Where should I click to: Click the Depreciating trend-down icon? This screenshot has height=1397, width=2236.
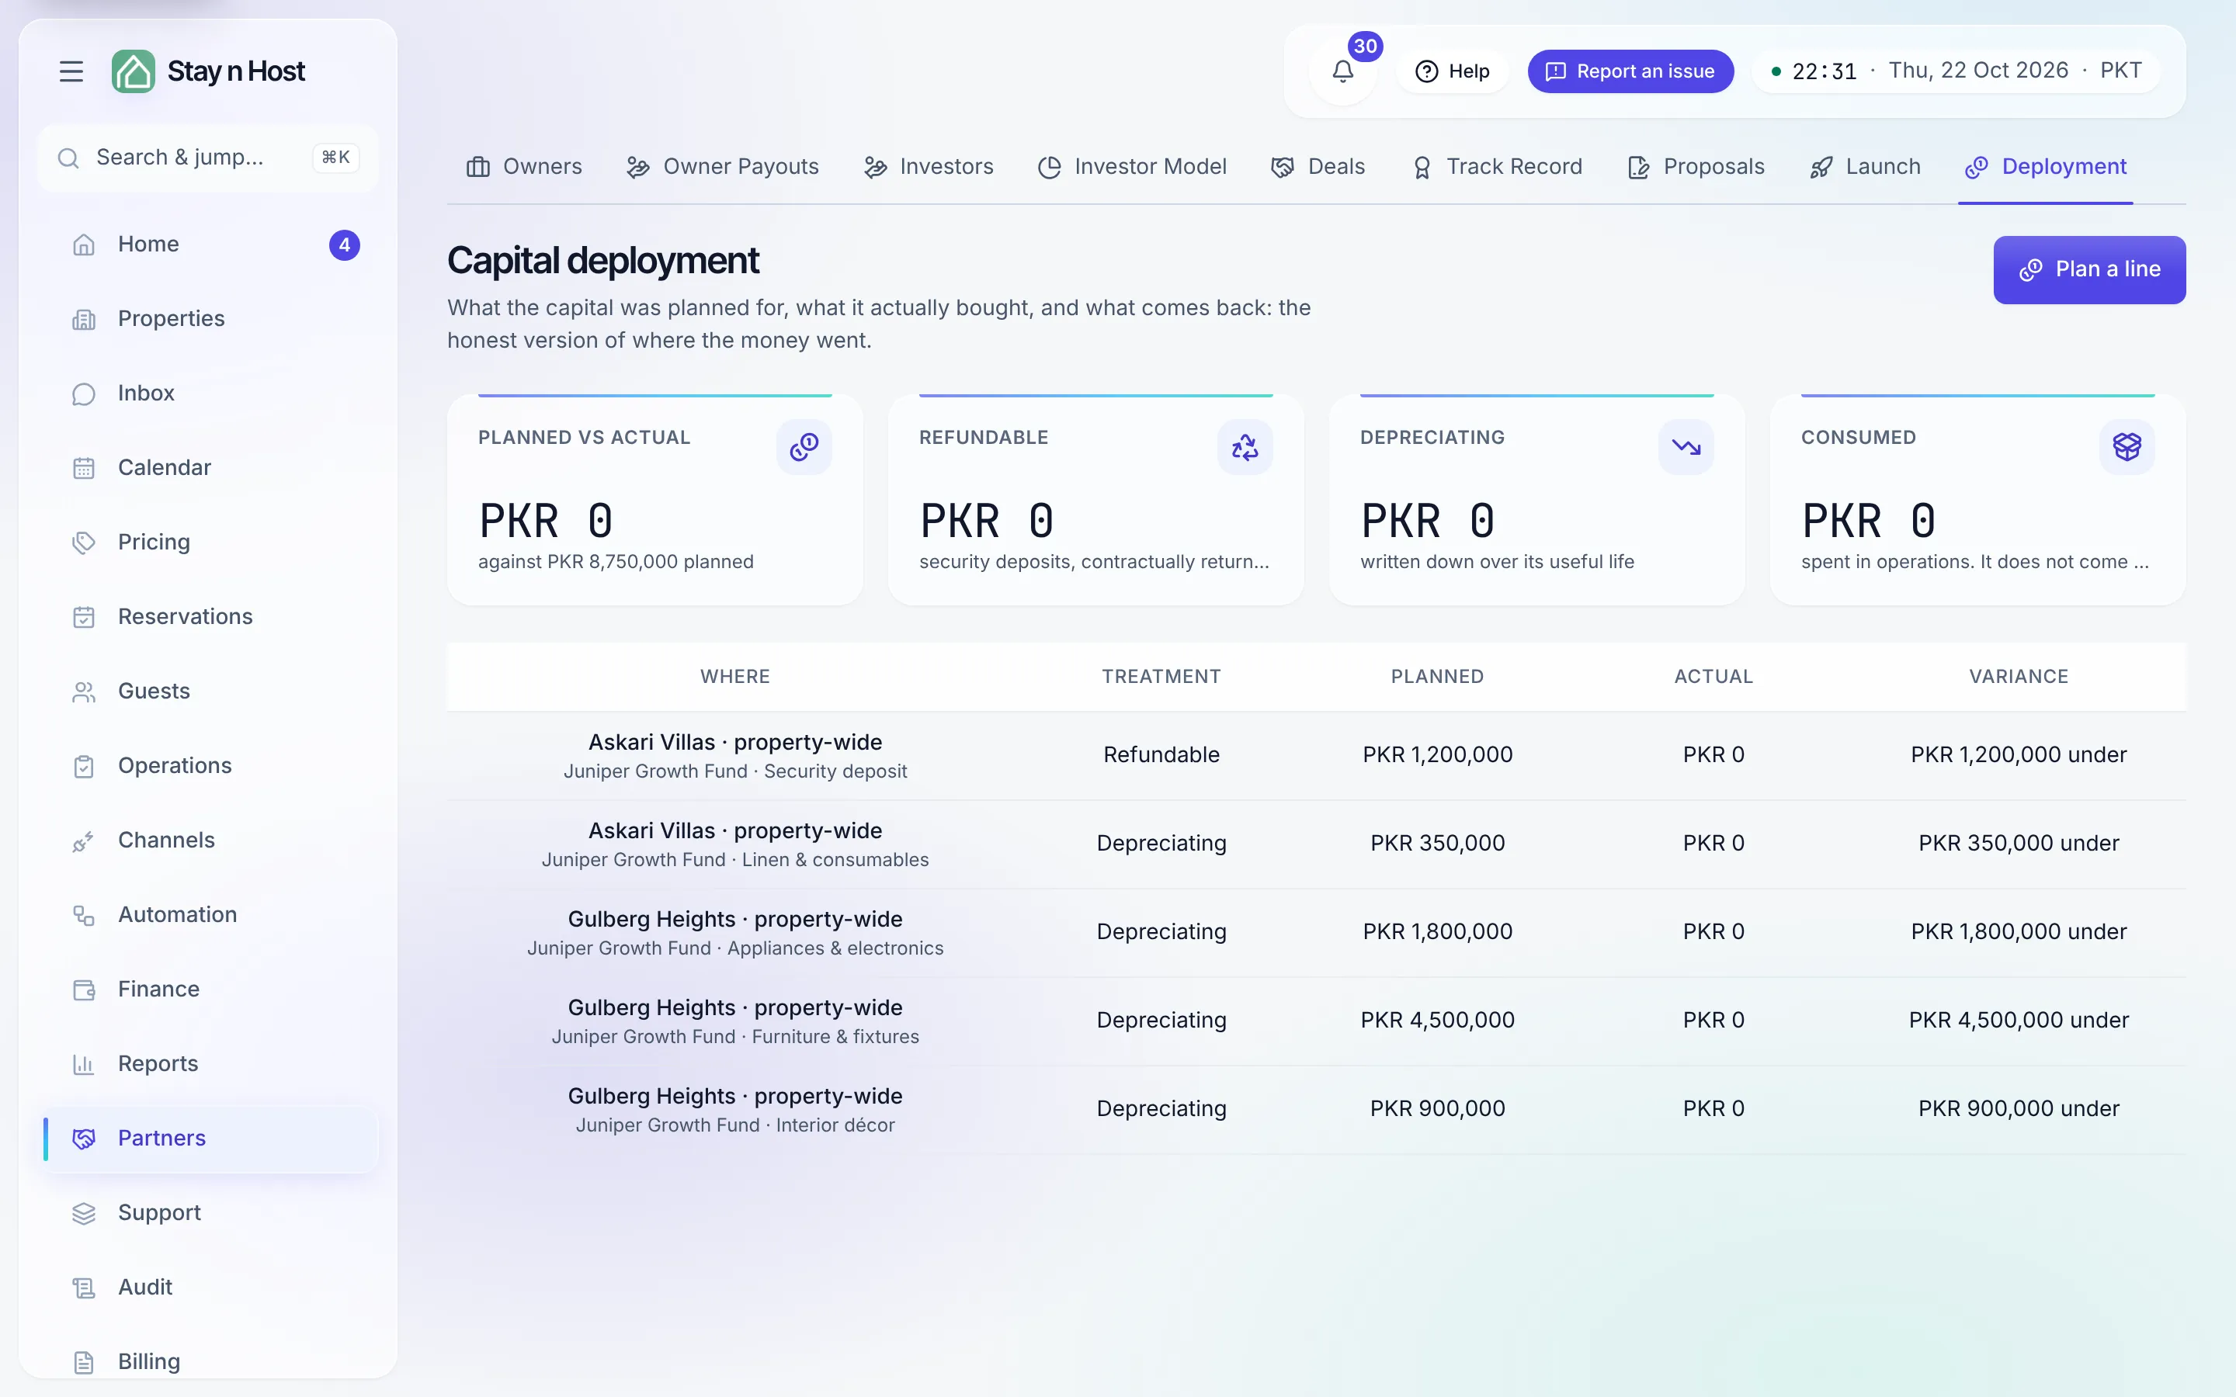pos(1686,447)
